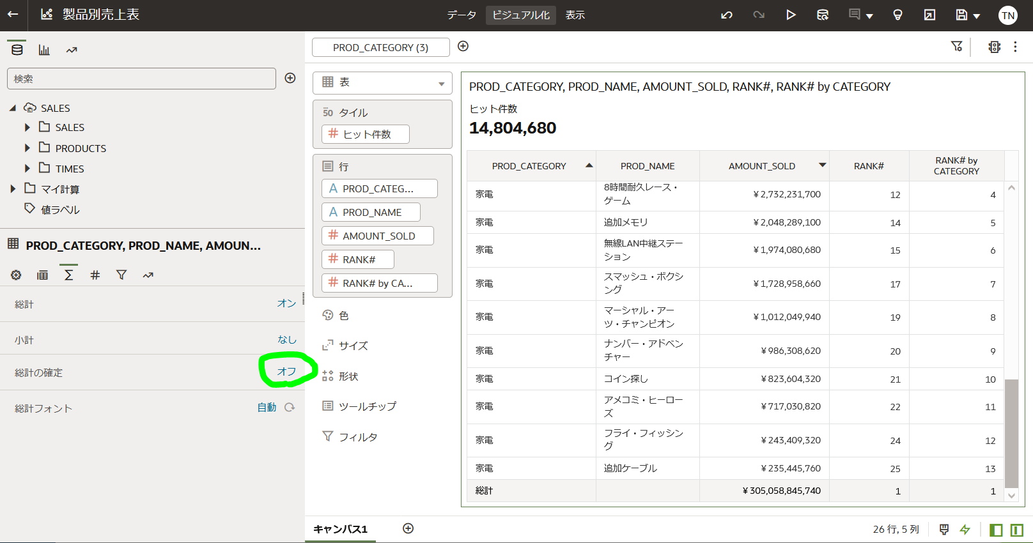Click the plus icon beside search field
The height and width of the screenshot is (543, 1033).
(290, 78)
